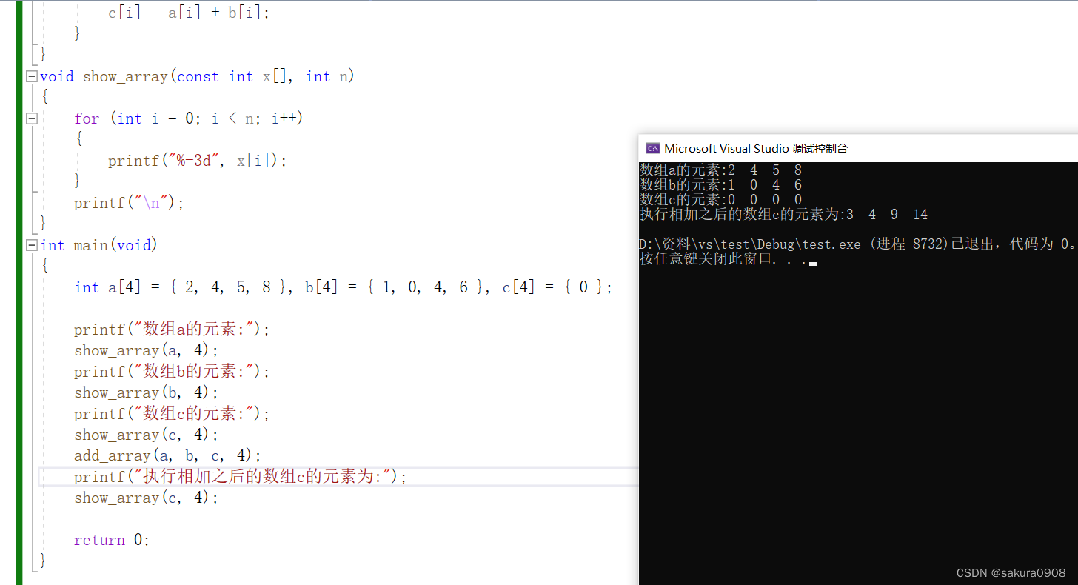
Task: Click console output line 数组c的元素:0 0 0 0
Action: (721, 200)
